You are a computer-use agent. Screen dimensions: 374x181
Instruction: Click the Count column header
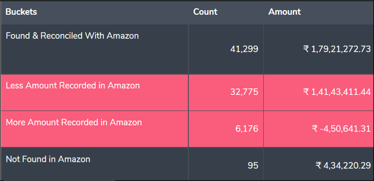(x=205, y=12)
